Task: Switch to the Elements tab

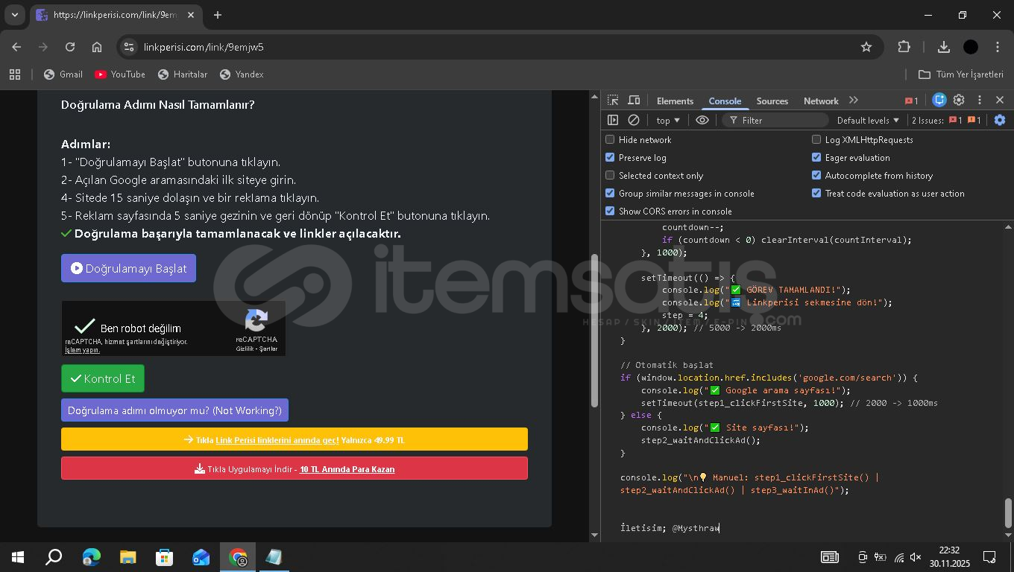Action: (x=675, y=101)
